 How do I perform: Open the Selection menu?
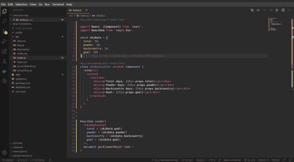point(21,4)
